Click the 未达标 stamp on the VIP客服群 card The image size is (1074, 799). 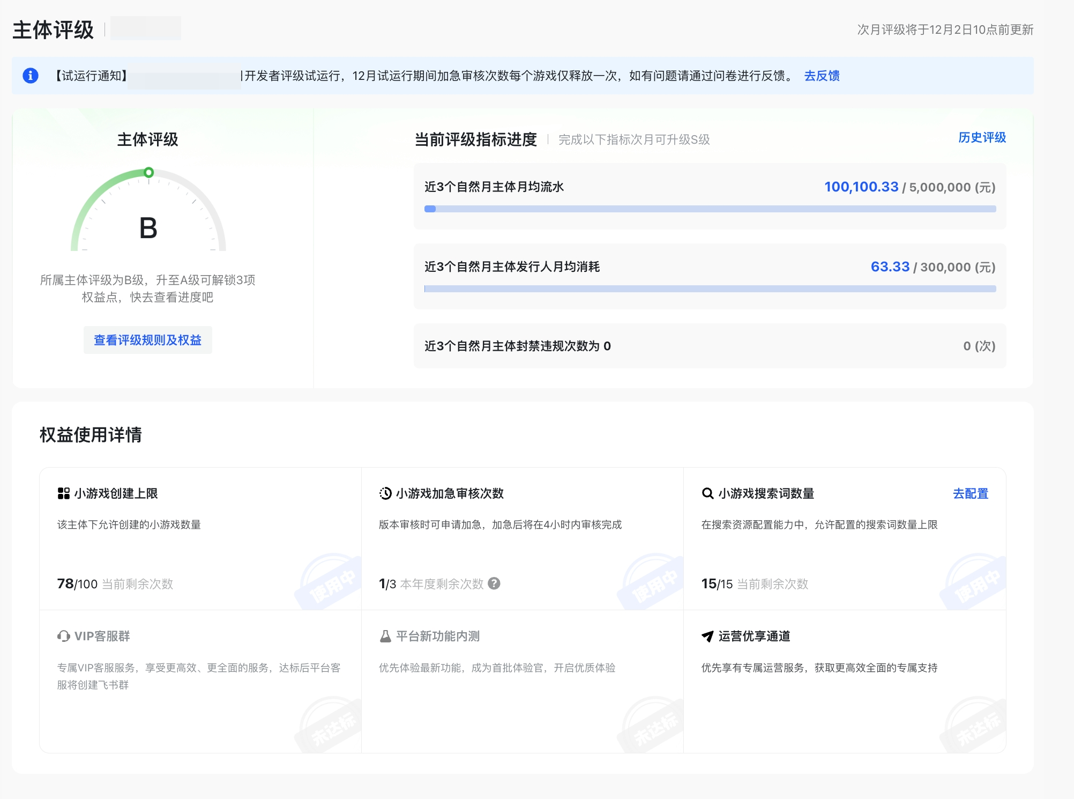(331, 727)
